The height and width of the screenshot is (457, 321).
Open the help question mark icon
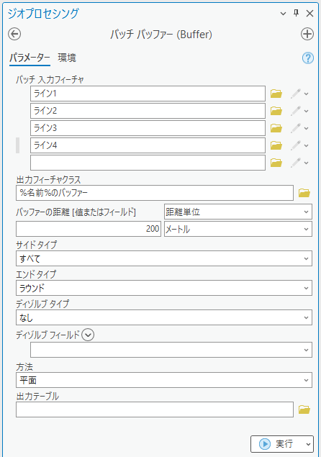point(308,58)
